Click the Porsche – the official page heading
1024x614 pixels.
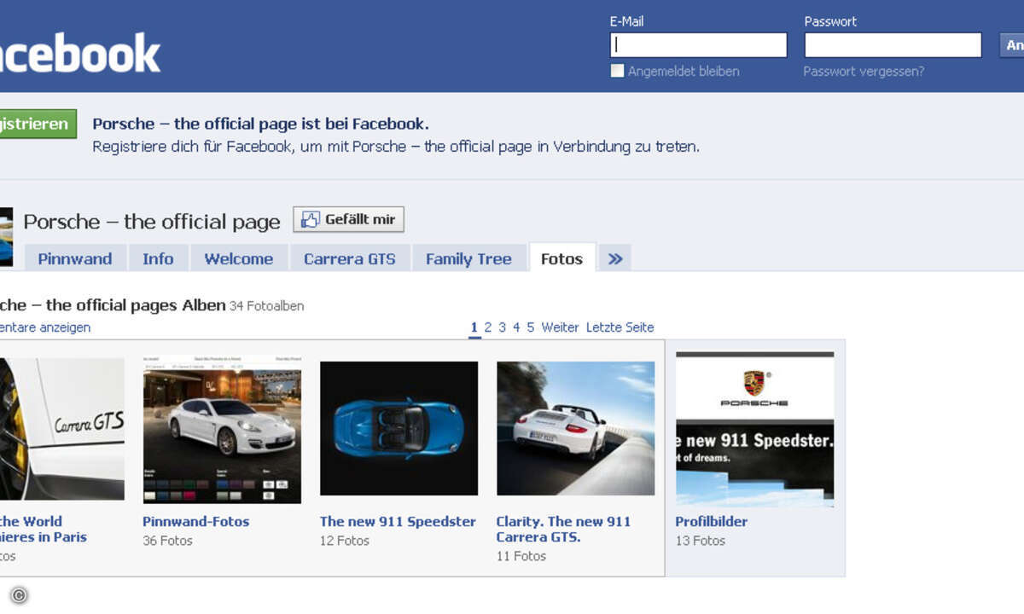coord(152,222)
